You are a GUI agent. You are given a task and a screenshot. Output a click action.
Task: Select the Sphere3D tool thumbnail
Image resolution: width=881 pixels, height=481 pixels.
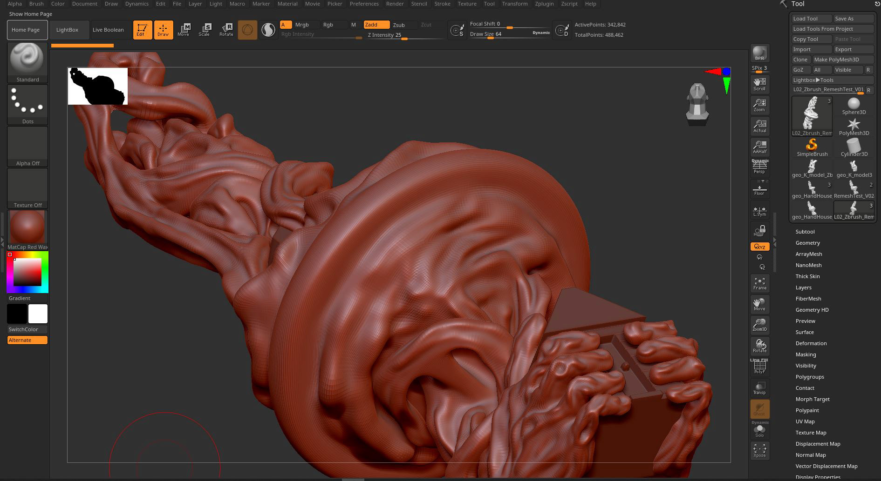tap(854, 107)
